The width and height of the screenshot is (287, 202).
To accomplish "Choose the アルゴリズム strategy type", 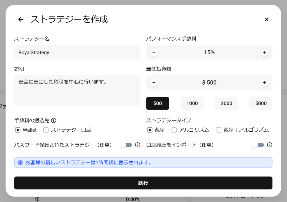I will tap(174, 130).
